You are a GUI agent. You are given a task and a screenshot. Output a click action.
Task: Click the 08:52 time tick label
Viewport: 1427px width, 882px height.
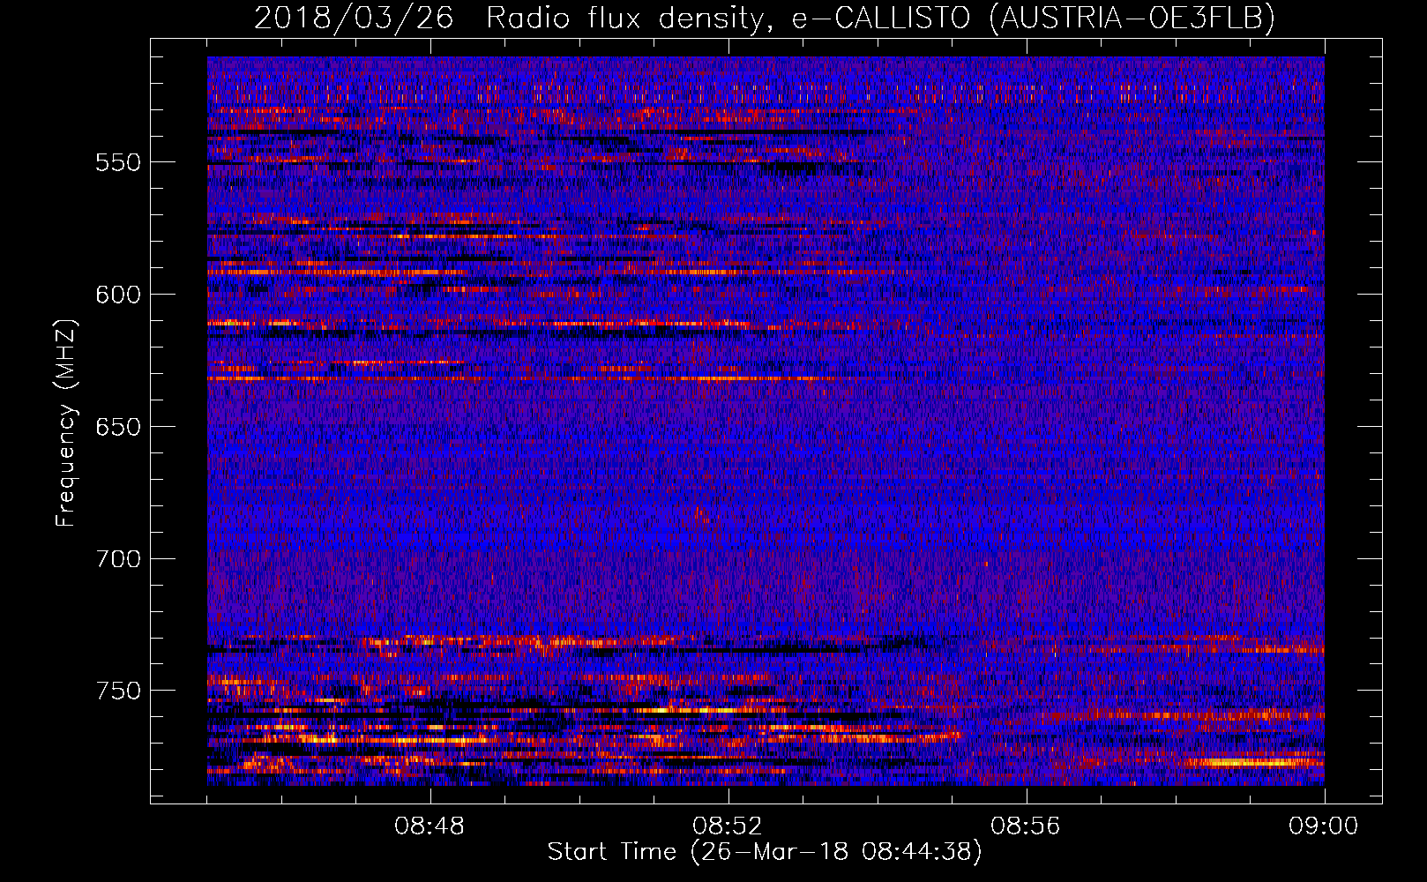728,826
